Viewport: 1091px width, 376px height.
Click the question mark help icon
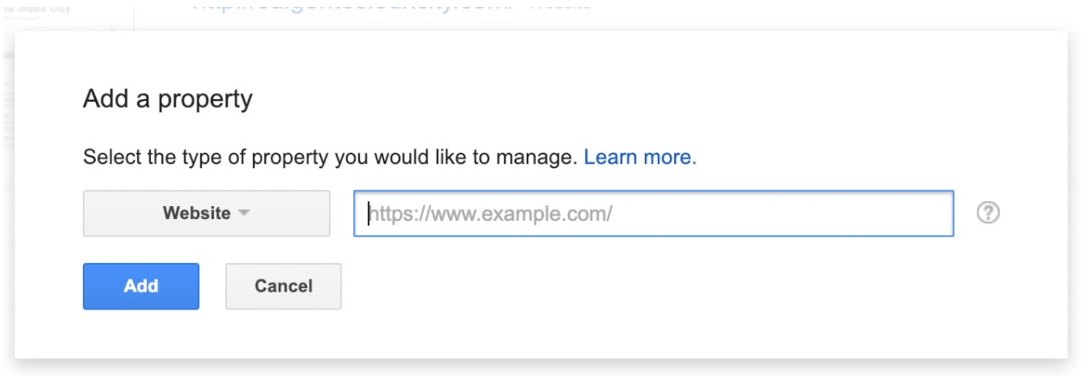tap(987, 213)
